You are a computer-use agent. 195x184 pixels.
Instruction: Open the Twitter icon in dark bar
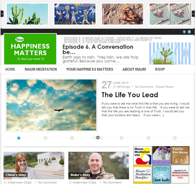click(189, 32)
